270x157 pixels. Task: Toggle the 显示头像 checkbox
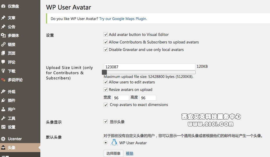[106, 122]
